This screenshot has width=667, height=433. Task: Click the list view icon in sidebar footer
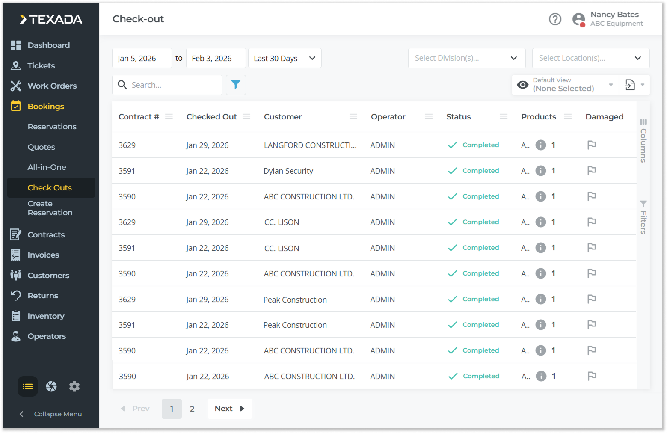[x=28, y=386]
